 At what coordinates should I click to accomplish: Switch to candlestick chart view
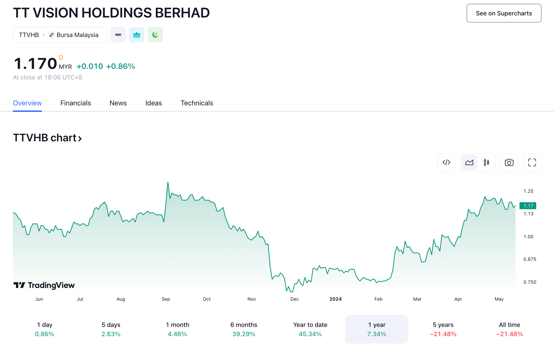486,162
